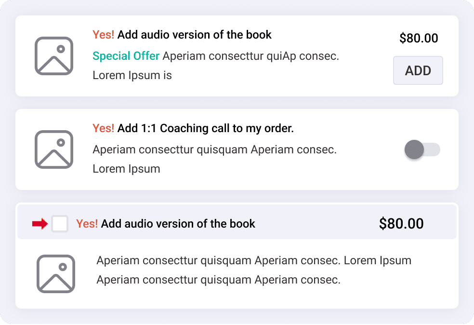Click the ADD button for audio book
Viewport: 474px width, 325px height.
tap(418, 70)
